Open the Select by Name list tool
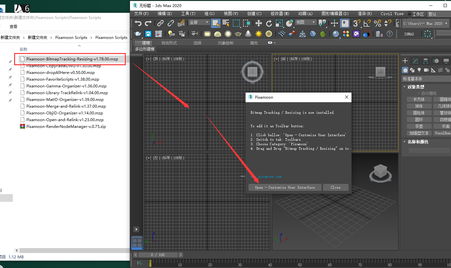451x268 pixels. pos(226,23)
